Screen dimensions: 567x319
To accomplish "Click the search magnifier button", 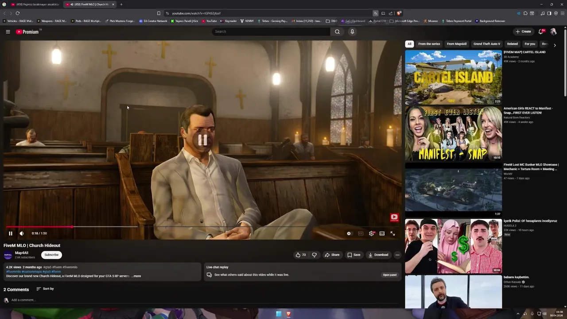I will (x=337, y=31).
